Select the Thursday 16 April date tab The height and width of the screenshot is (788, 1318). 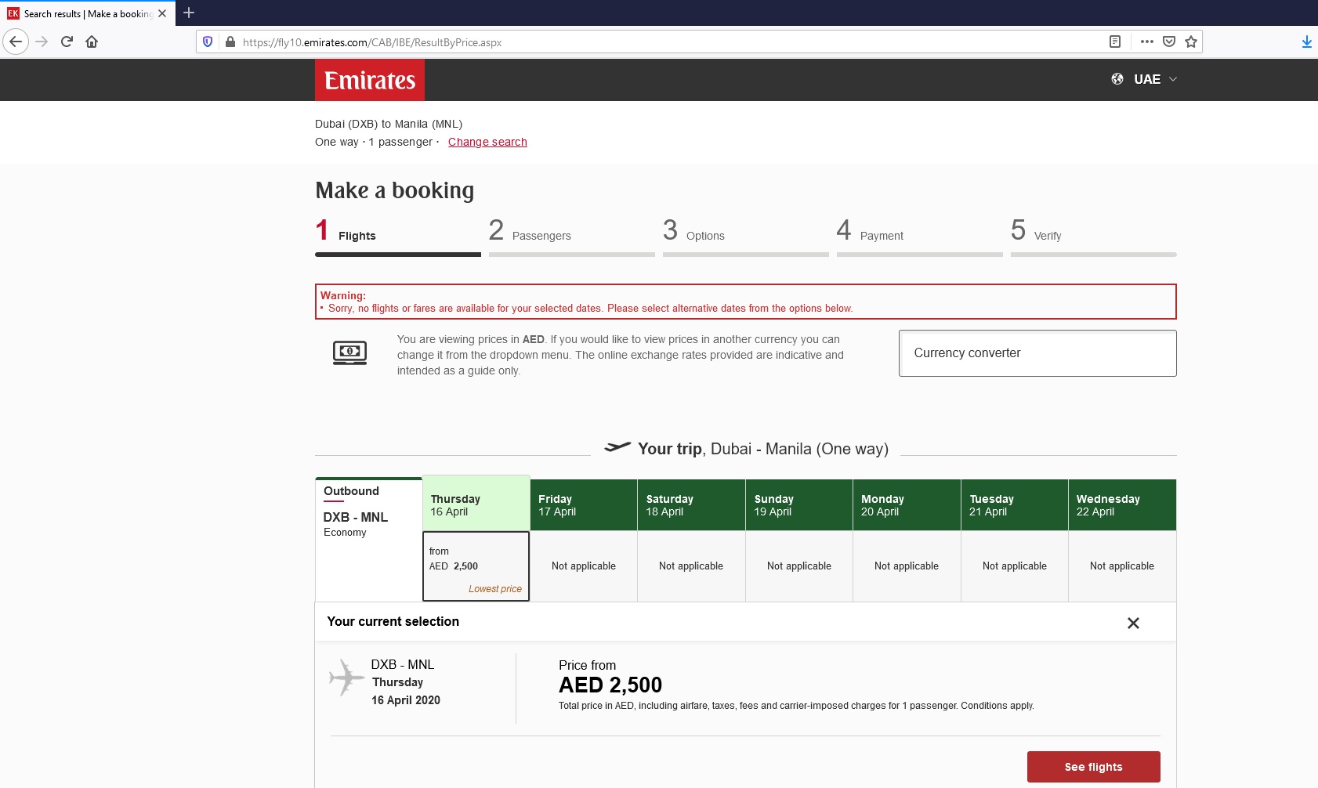point(476,504)
